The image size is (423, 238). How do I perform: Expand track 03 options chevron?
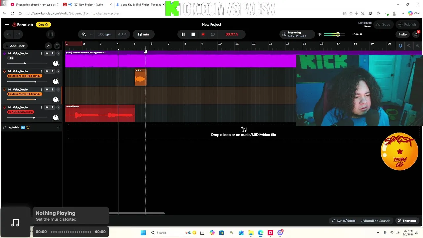click(x=58, y=90)
